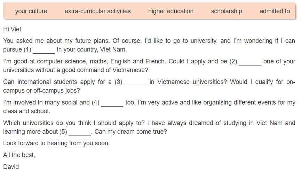
Task: Focus blank (2) after 'apply and be'
Action: coord(250,62)
